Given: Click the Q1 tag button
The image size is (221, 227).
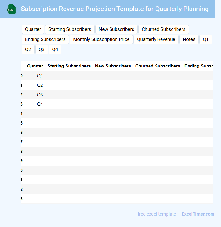Looking at the screenshot, I should click(x=206, y=39).
